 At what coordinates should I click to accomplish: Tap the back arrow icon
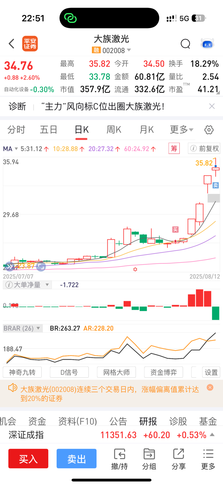(x=12, y=44)
